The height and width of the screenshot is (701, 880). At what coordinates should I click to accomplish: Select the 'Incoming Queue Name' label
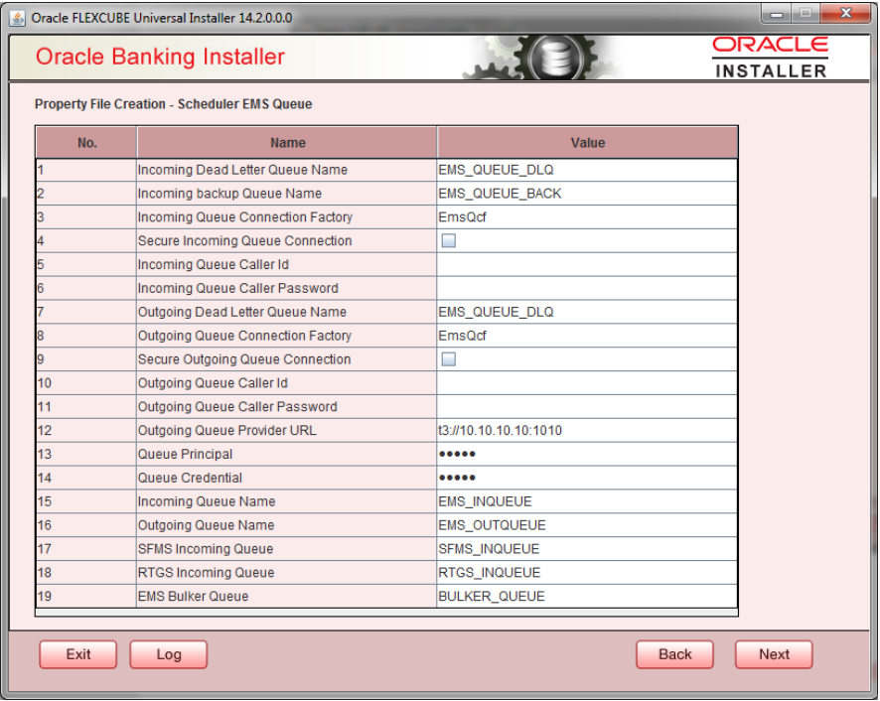207,501
